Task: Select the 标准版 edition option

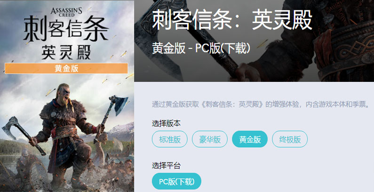Action: click(x=170, y=139)
